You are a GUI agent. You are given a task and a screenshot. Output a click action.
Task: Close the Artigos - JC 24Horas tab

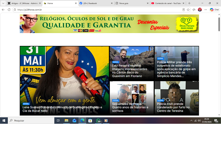tap(40, 3)
